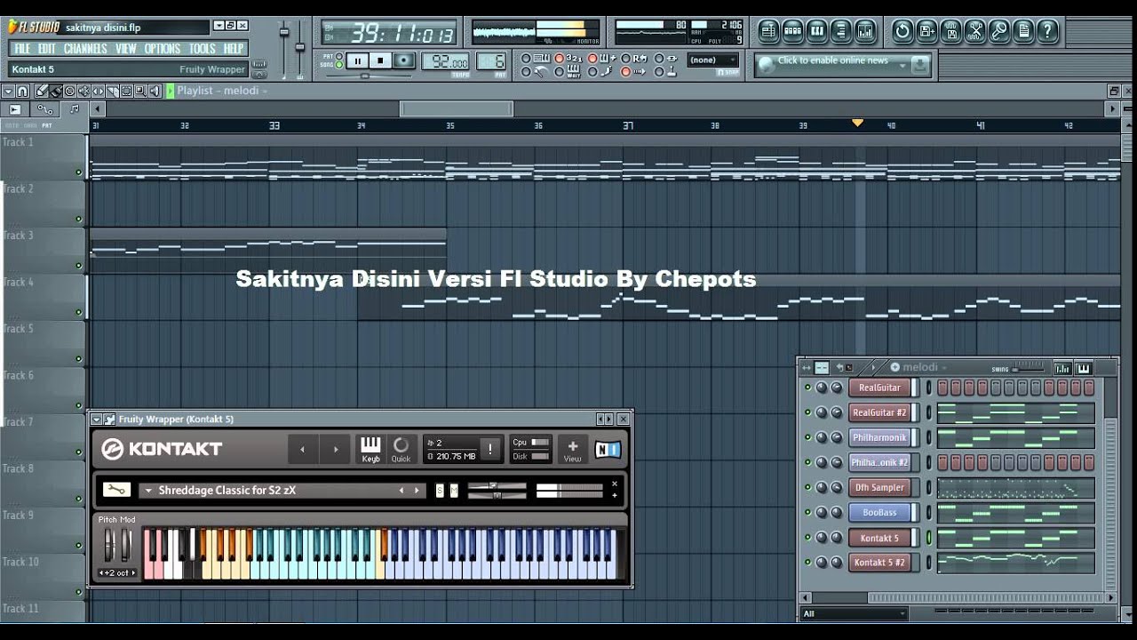The width and height of the screenshot is (1137, 640).
Task: Select the Delete tool in Playlist toolbar
Action: (x=69, y=91)
